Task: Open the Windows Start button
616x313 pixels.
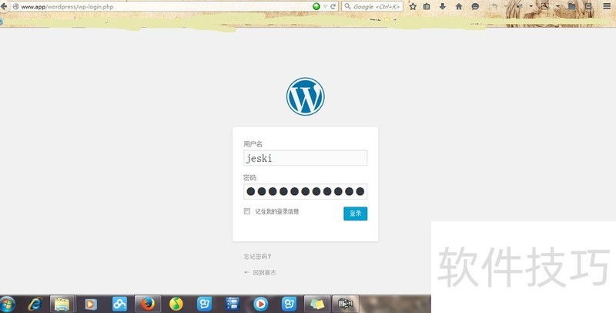Action: [7, 305]
